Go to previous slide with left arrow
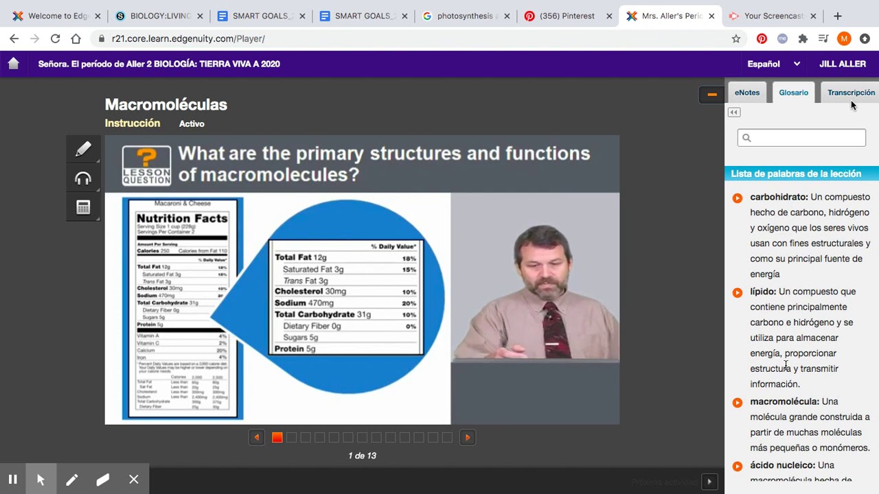This screenshot has width=879, height=494. (x=256, y=437)
